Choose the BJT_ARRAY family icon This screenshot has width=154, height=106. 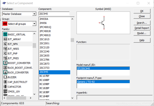5,39
